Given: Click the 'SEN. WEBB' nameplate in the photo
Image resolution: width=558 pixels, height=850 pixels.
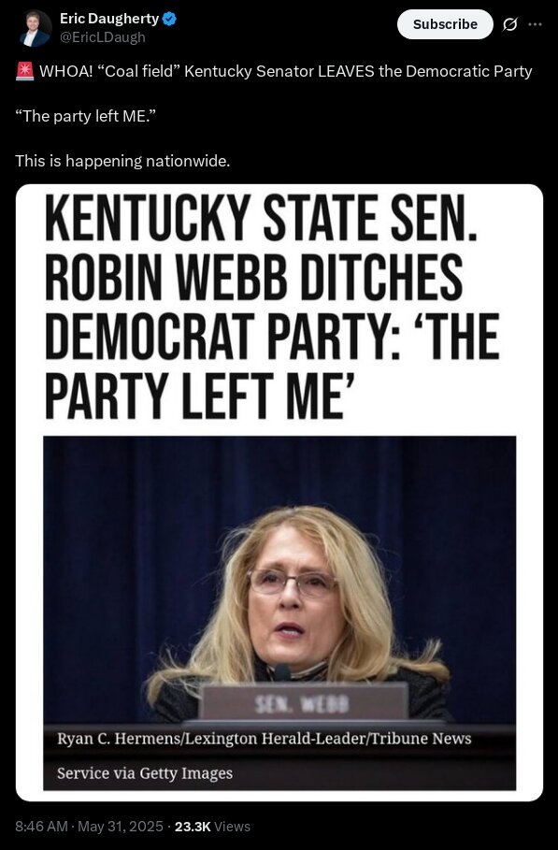Looking at the screenshot, I should point(304,703).
